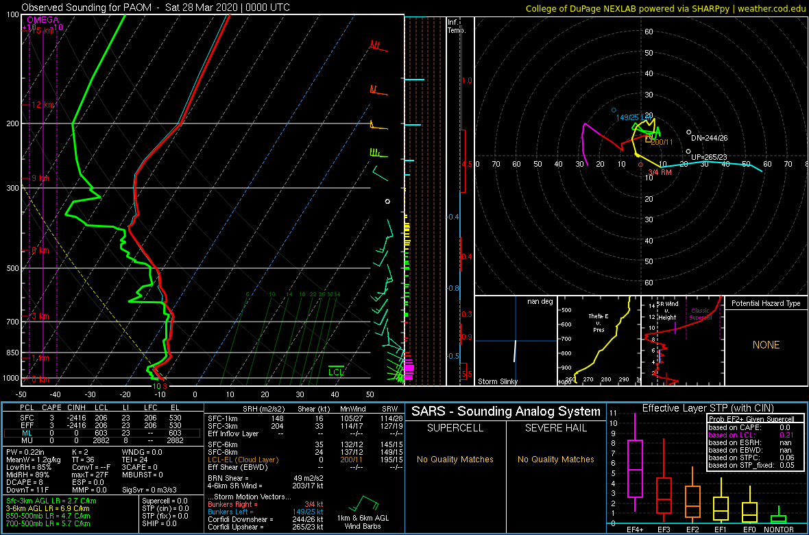Click the Corfidi Upshear entry
809x535 pixels.
[x=265, y=527]
